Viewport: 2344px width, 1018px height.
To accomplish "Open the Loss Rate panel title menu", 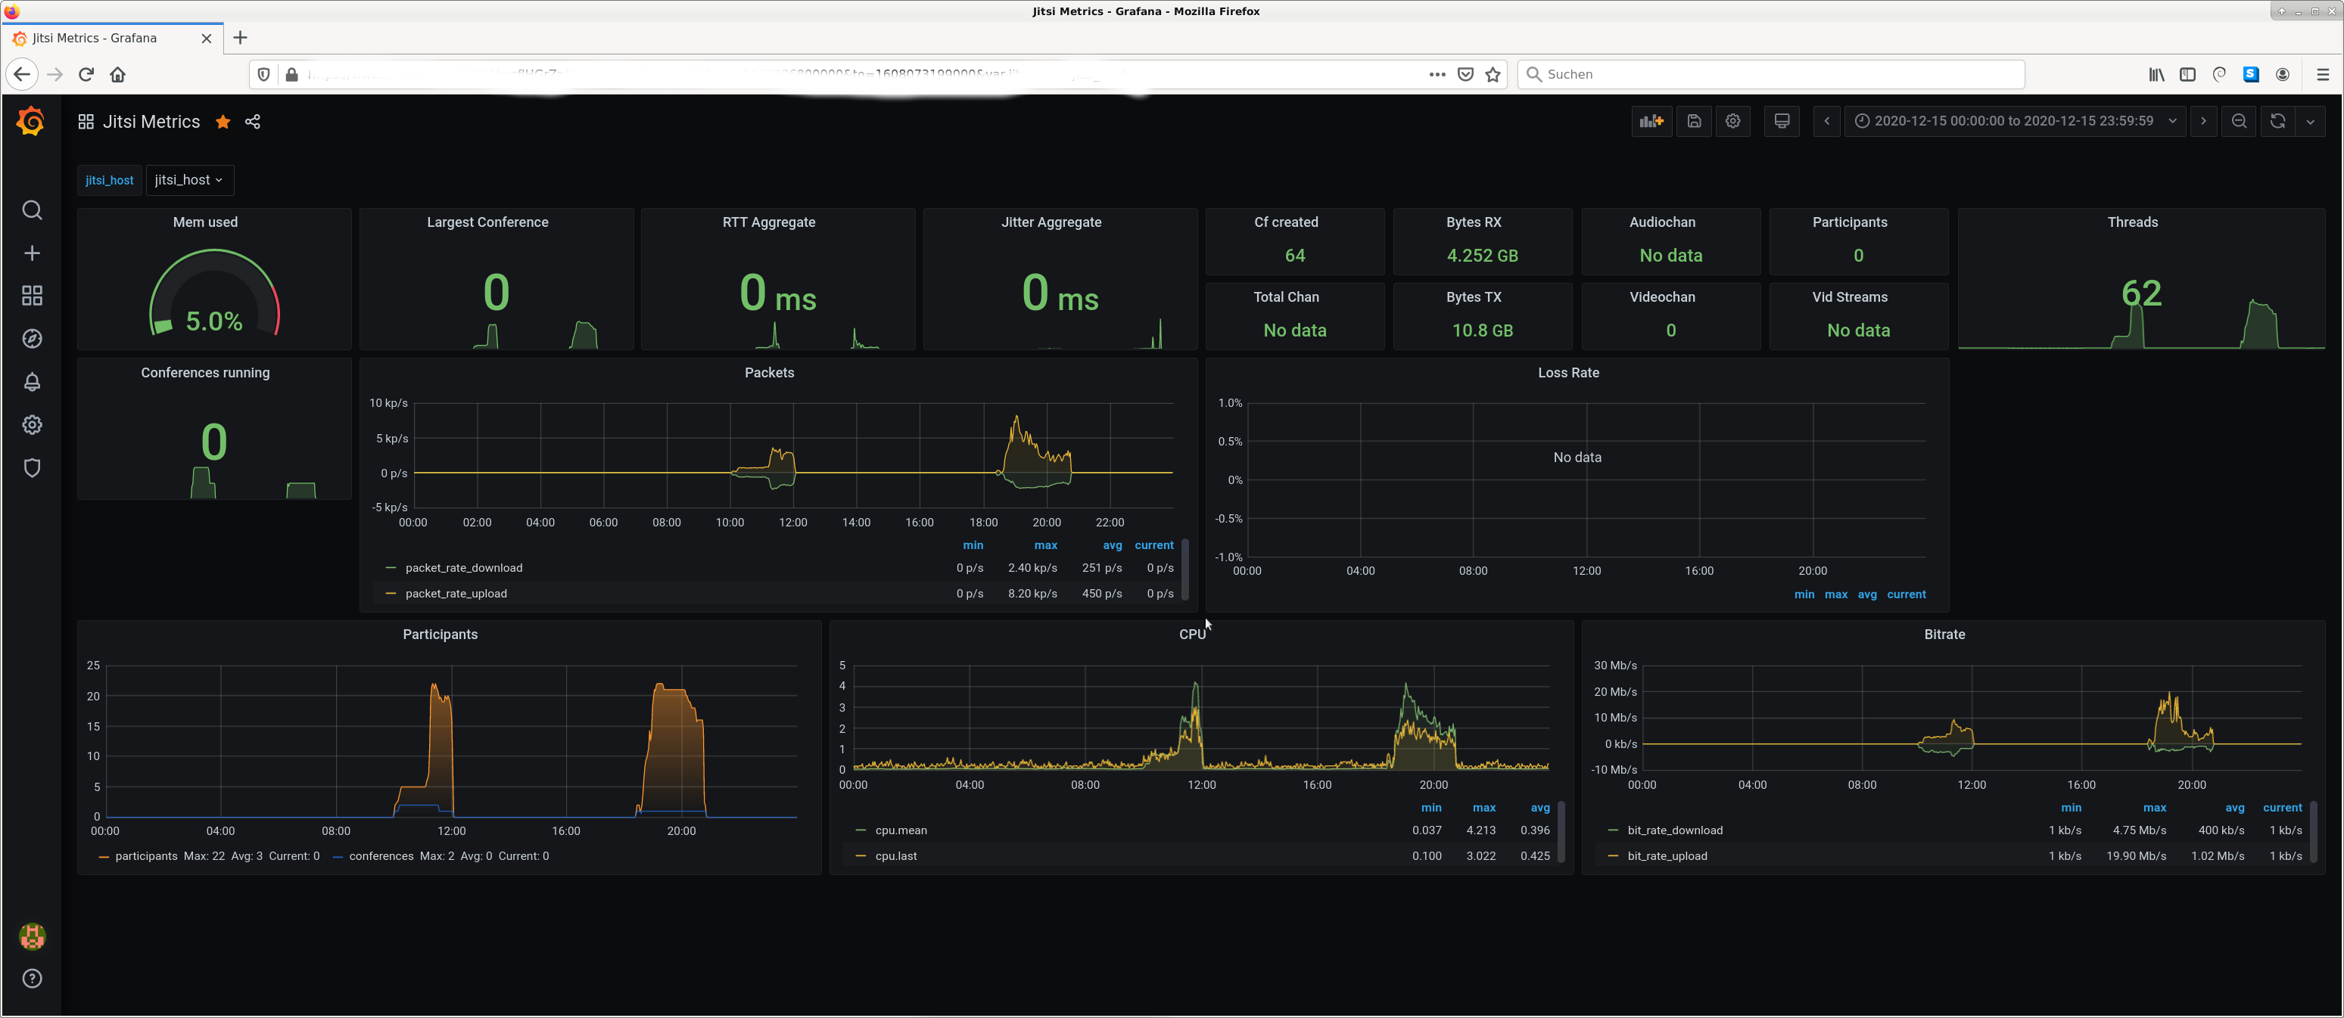I will (1567, 372).
